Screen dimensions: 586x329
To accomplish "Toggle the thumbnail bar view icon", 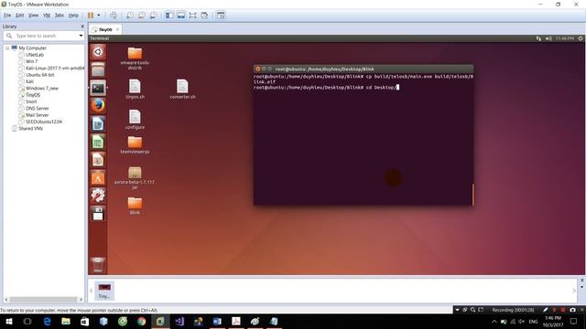I will [181, 16].
